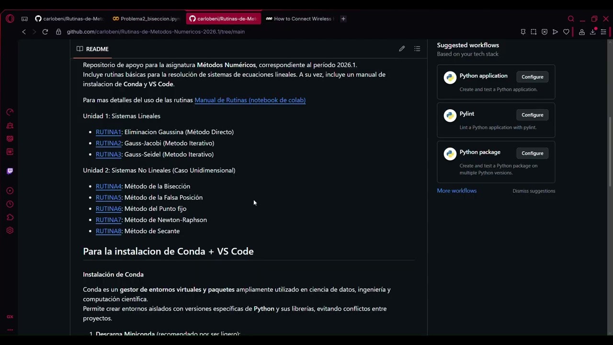
Task: Open Manual de Rutinas colab link
Action: (x=250, y=100)
